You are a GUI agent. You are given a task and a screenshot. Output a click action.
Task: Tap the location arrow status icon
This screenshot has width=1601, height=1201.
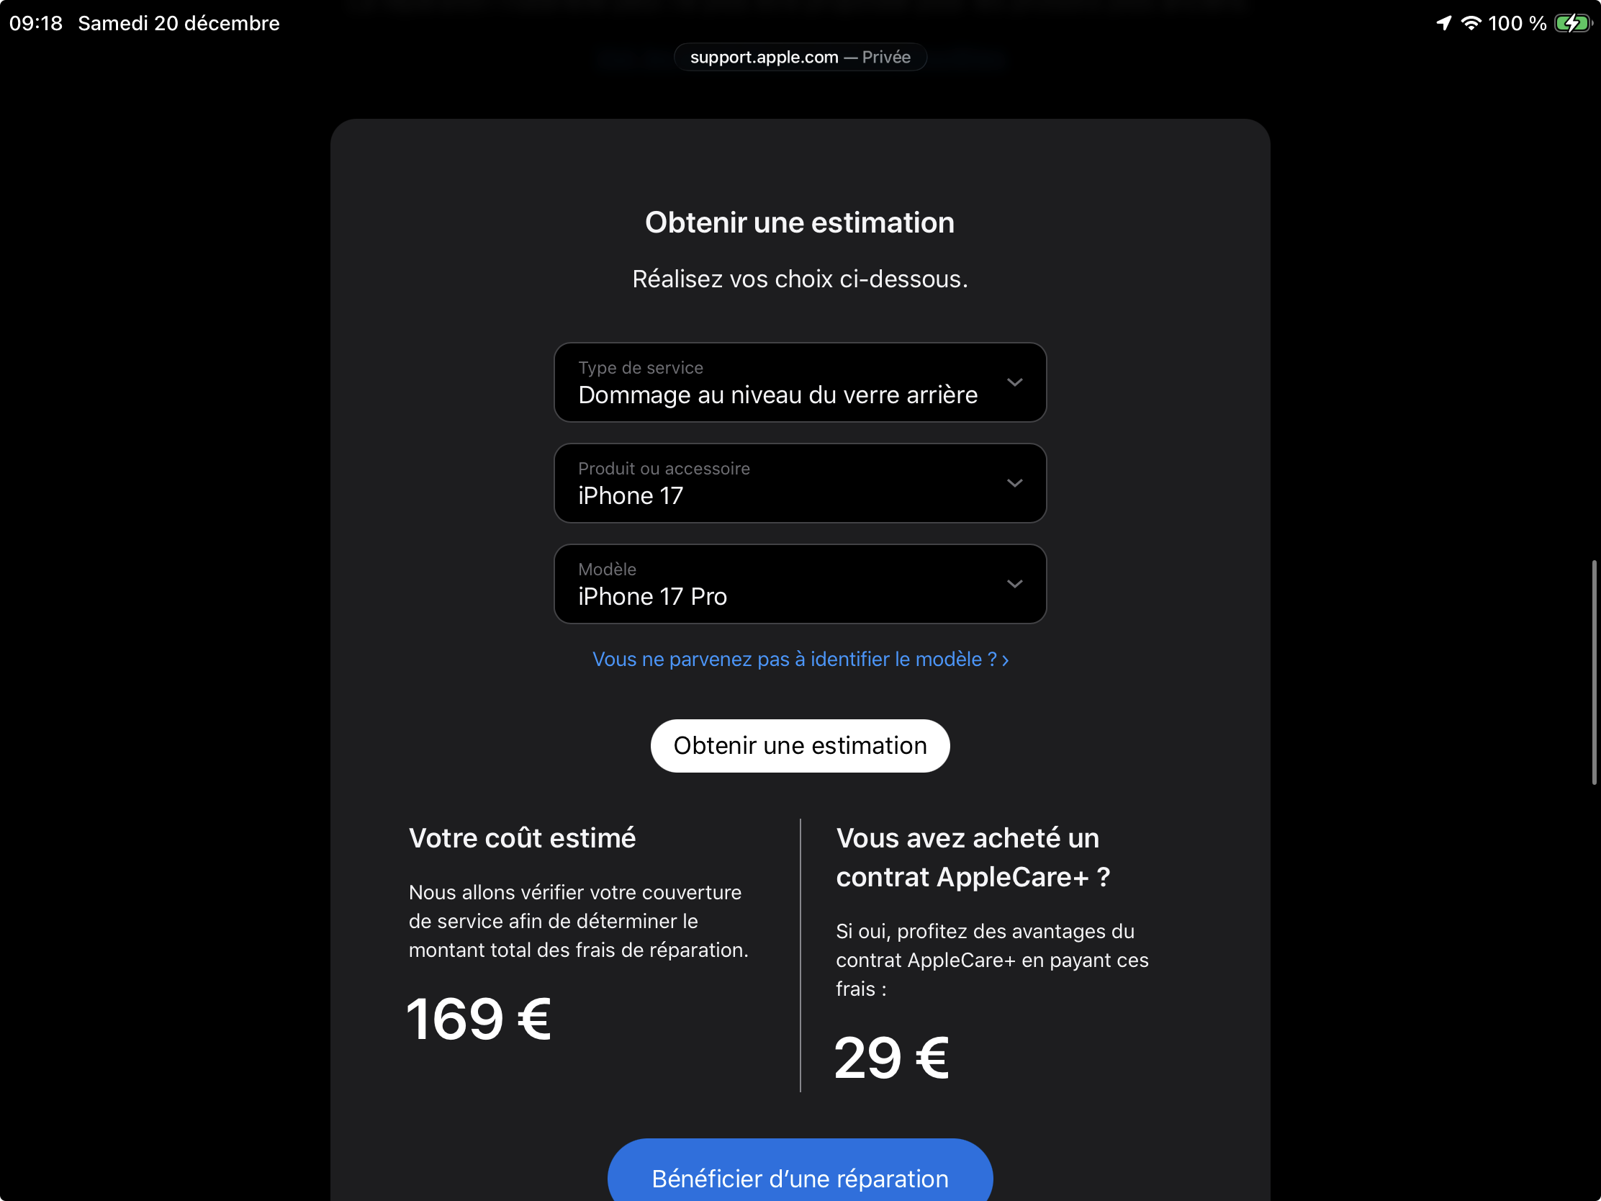1443,23
